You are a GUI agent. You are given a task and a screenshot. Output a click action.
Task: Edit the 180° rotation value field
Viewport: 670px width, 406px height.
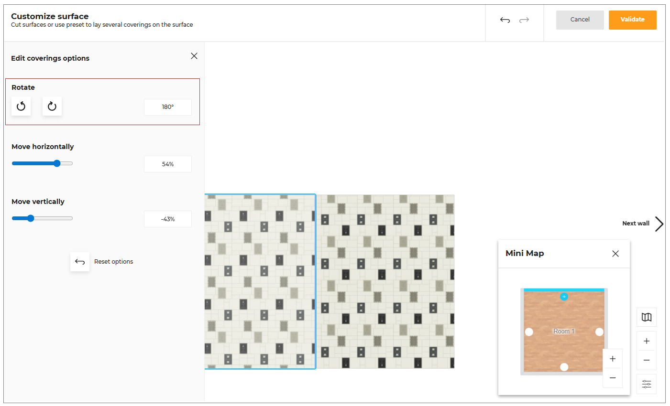click(168, 107)
